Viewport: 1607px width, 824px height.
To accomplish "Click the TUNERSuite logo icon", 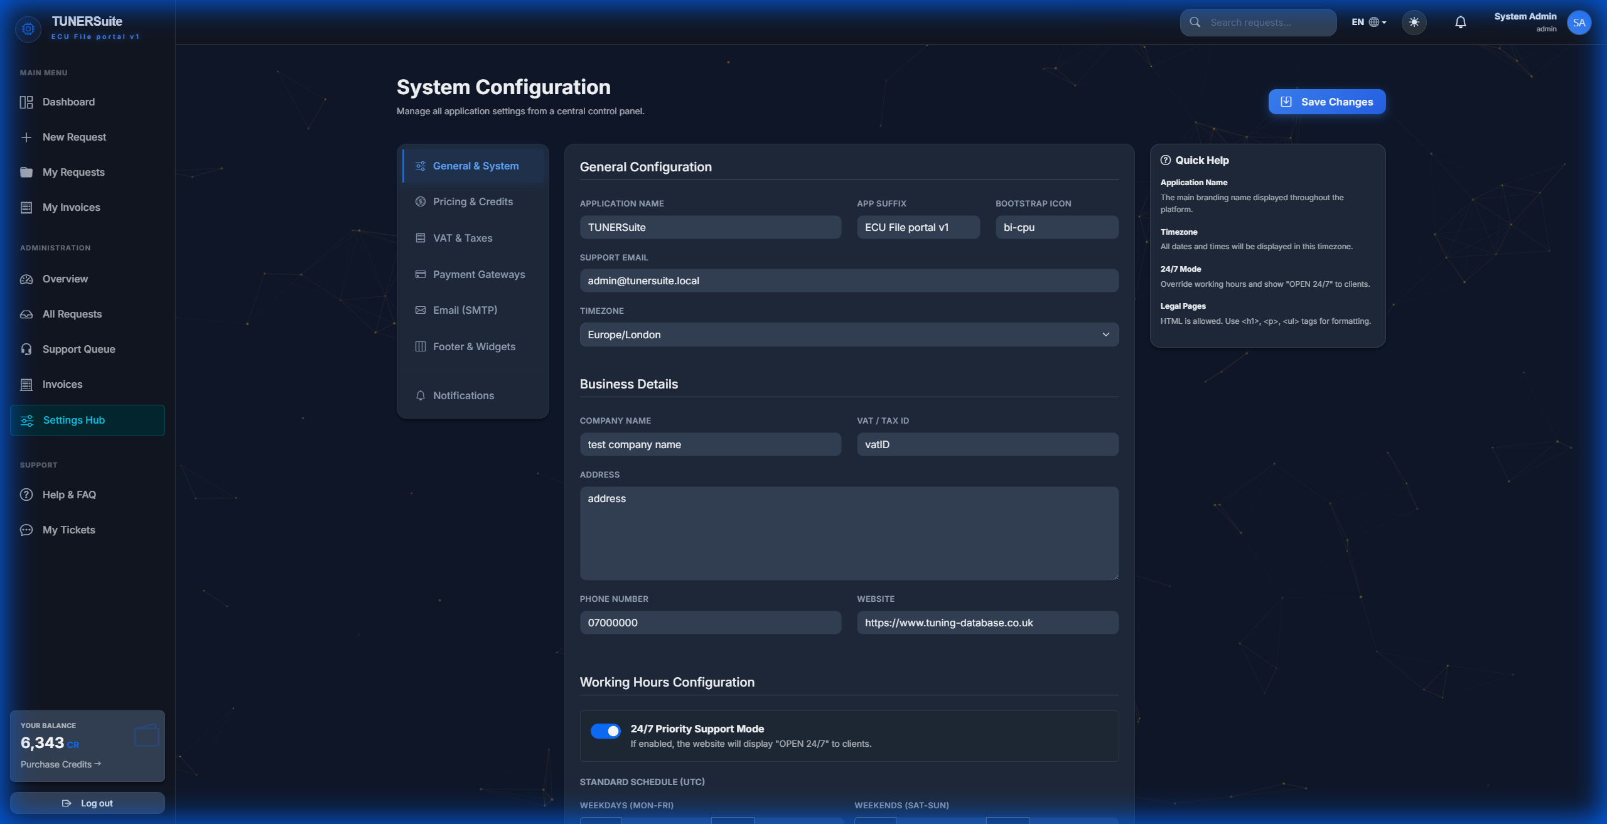I will pyautogui.click(x=28, y=28).
